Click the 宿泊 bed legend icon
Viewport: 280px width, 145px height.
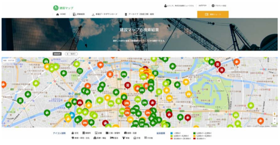click(x=112, y=138)
